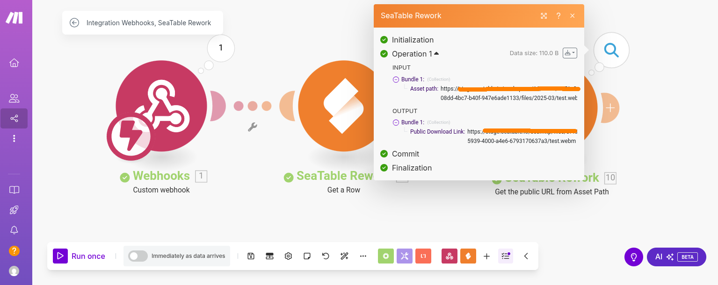Viewport: 718px width, 285px height.
Task: Collapse the Operation 1 section
Action: 436,54
